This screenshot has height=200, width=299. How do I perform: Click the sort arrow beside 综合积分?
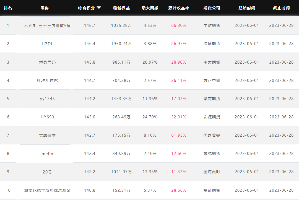point(99,8)
